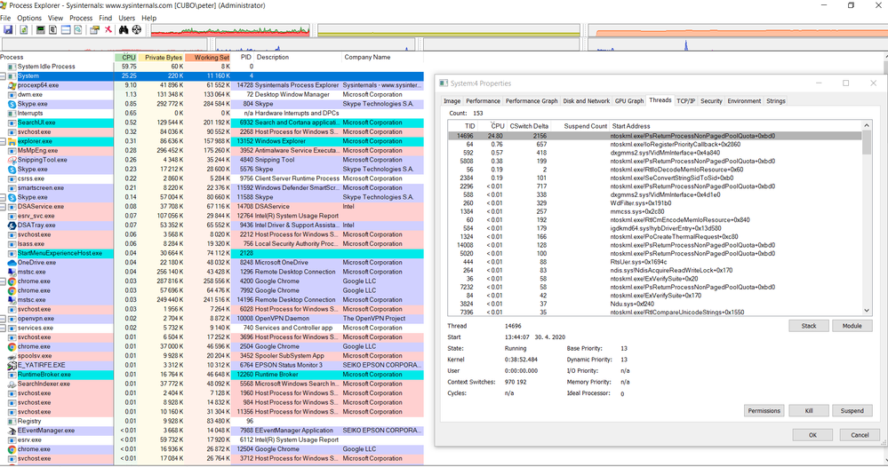This screenshot has height=467, width=888.
Task: Click the Stack button
Action: click(808, 326)
